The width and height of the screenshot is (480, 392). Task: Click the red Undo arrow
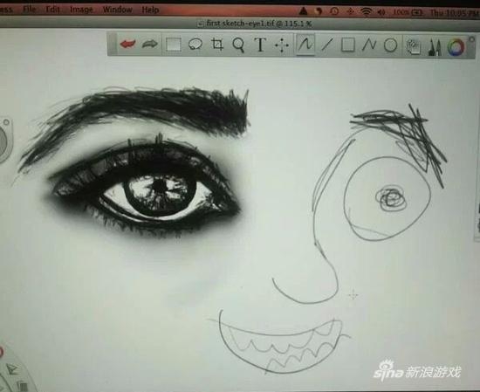tap(128, 45)
